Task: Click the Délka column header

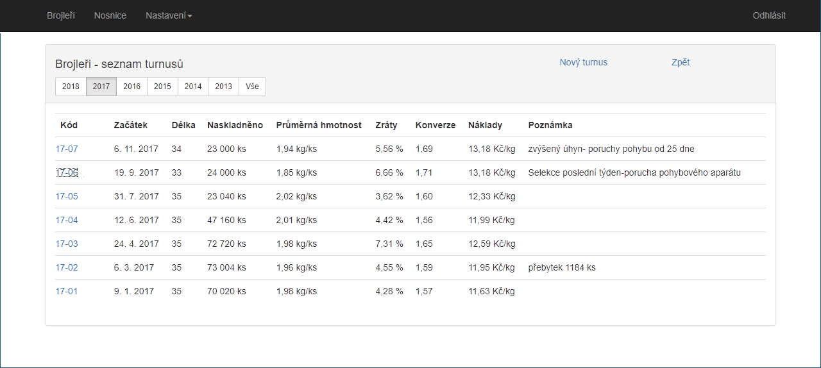Action: [x=184, y=125]
